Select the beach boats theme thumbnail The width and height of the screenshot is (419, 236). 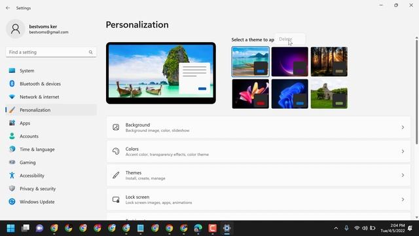tap(250, 62)
